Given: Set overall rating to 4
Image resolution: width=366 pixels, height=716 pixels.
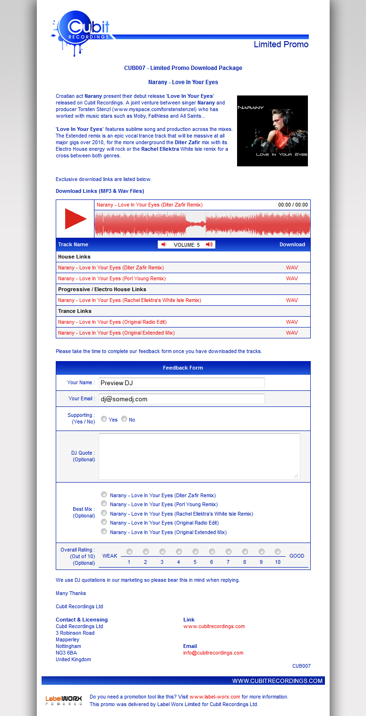Looking at the screenshot, I should (x=179, y=552).
